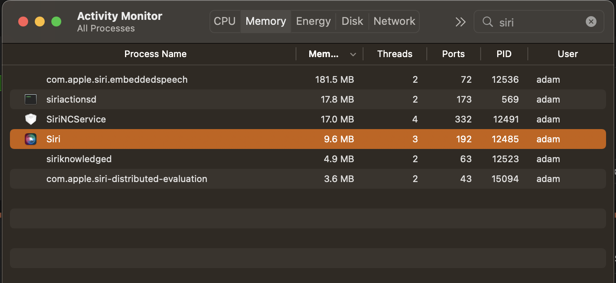This screenshot has width=616, height=283.
Task: Switch to the Network tab
Action: [x=394, y=21]
